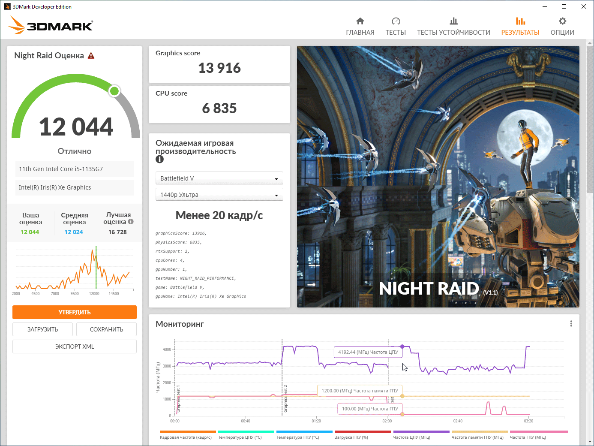Screen dimensions: 594x446
Task: Click the 3DMark app icon in title bar
Action: (x=7, y=6)
